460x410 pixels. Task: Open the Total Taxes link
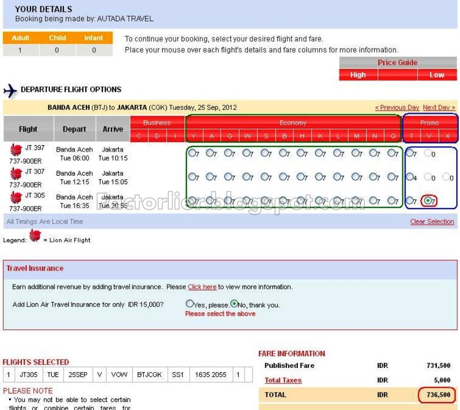click(x=283, y=380)
